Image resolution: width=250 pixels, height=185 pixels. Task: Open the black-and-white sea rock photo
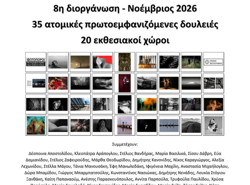(x=58, y=62)
